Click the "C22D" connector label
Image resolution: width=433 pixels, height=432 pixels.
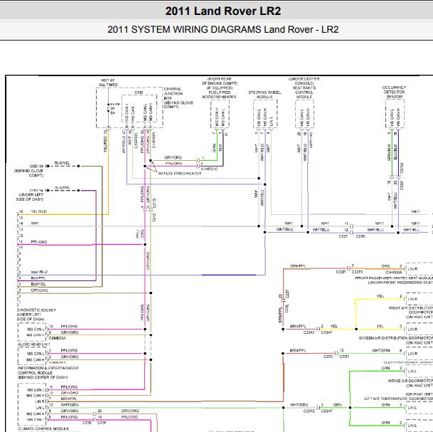pyautogui.click(x=344, y=357)
